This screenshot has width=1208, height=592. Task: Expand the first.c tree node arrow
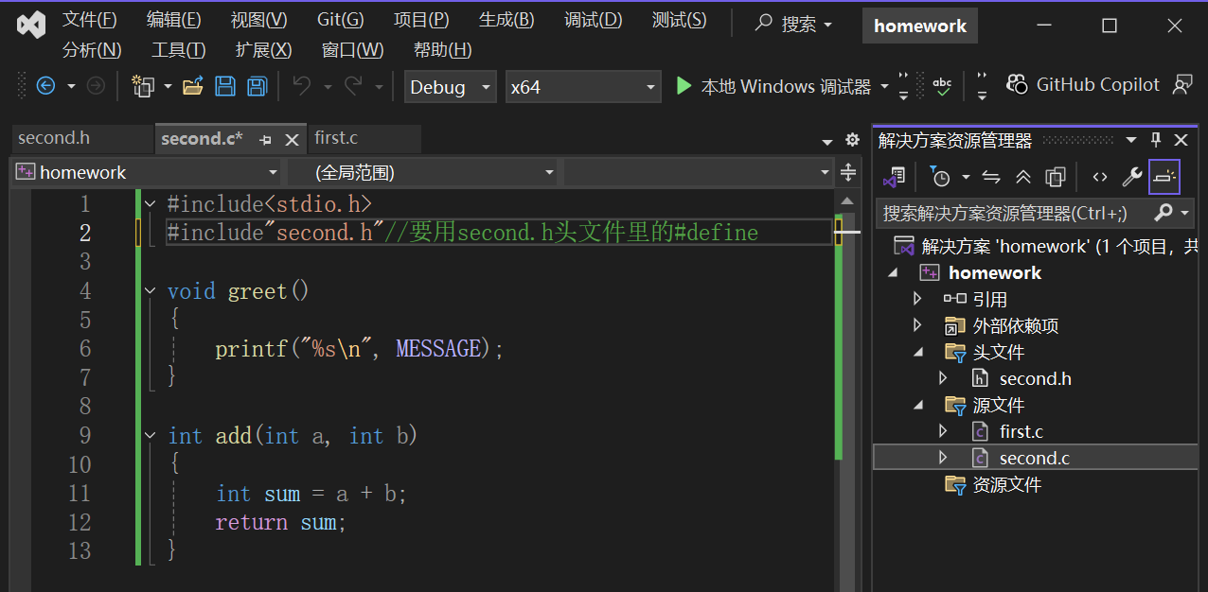click(x=943, y=431)
